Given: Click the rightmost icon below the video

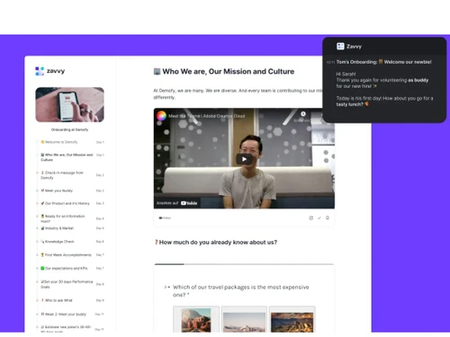Looking at the screenshot, I should point(328,217).
